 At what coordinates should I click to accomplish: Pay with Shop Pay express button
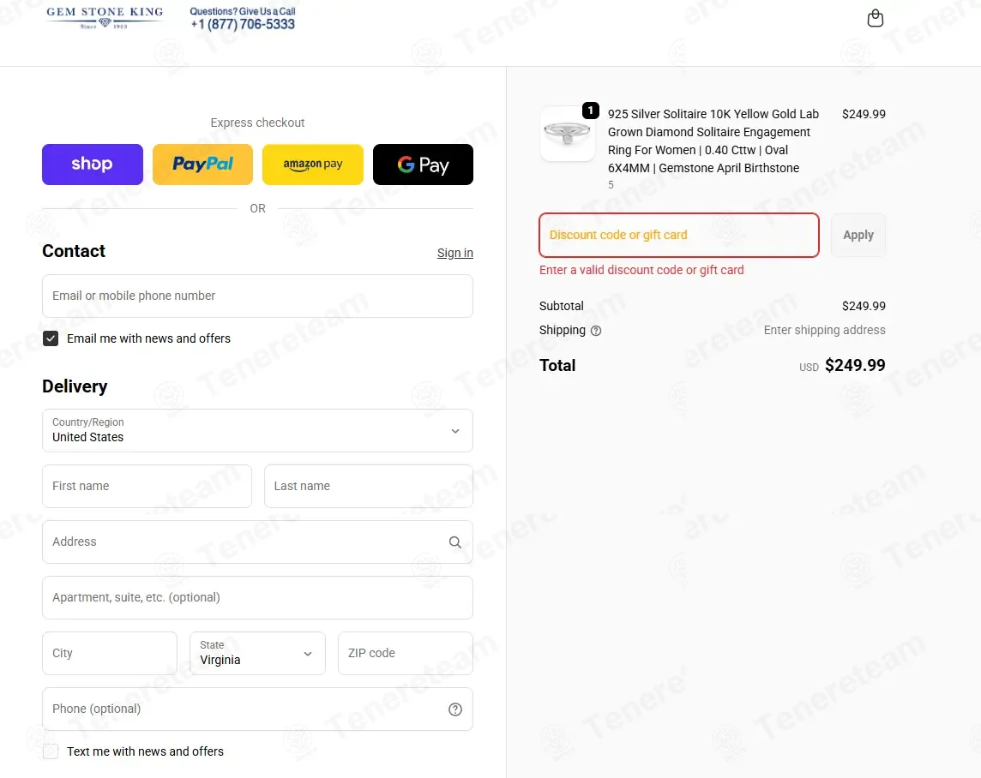(93, 165)
